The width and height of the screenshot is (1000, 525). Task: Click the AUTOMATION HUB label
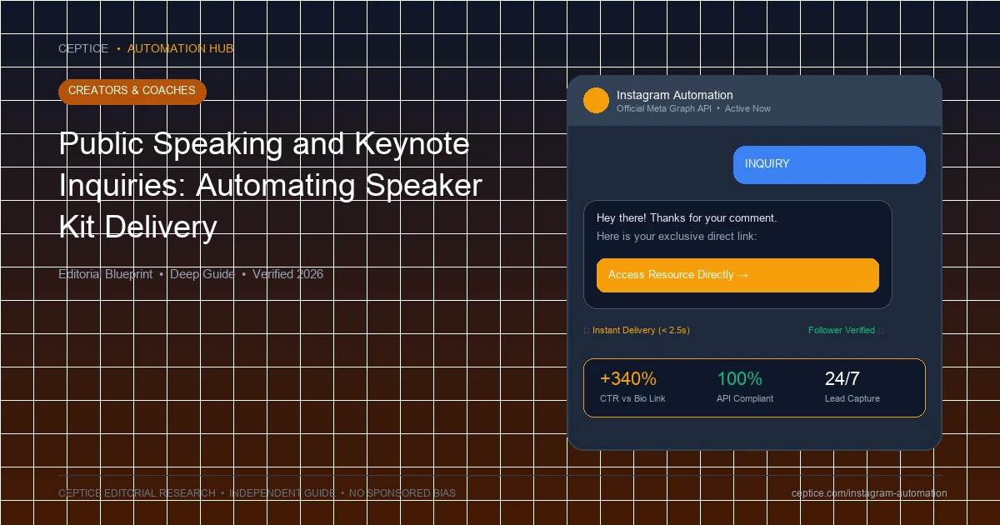point(180,49)
